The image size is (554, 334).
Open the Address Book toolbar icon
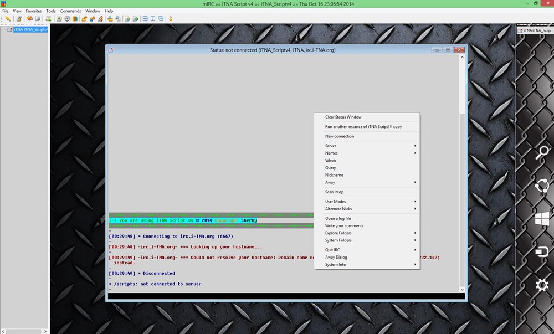pos(59,19)
